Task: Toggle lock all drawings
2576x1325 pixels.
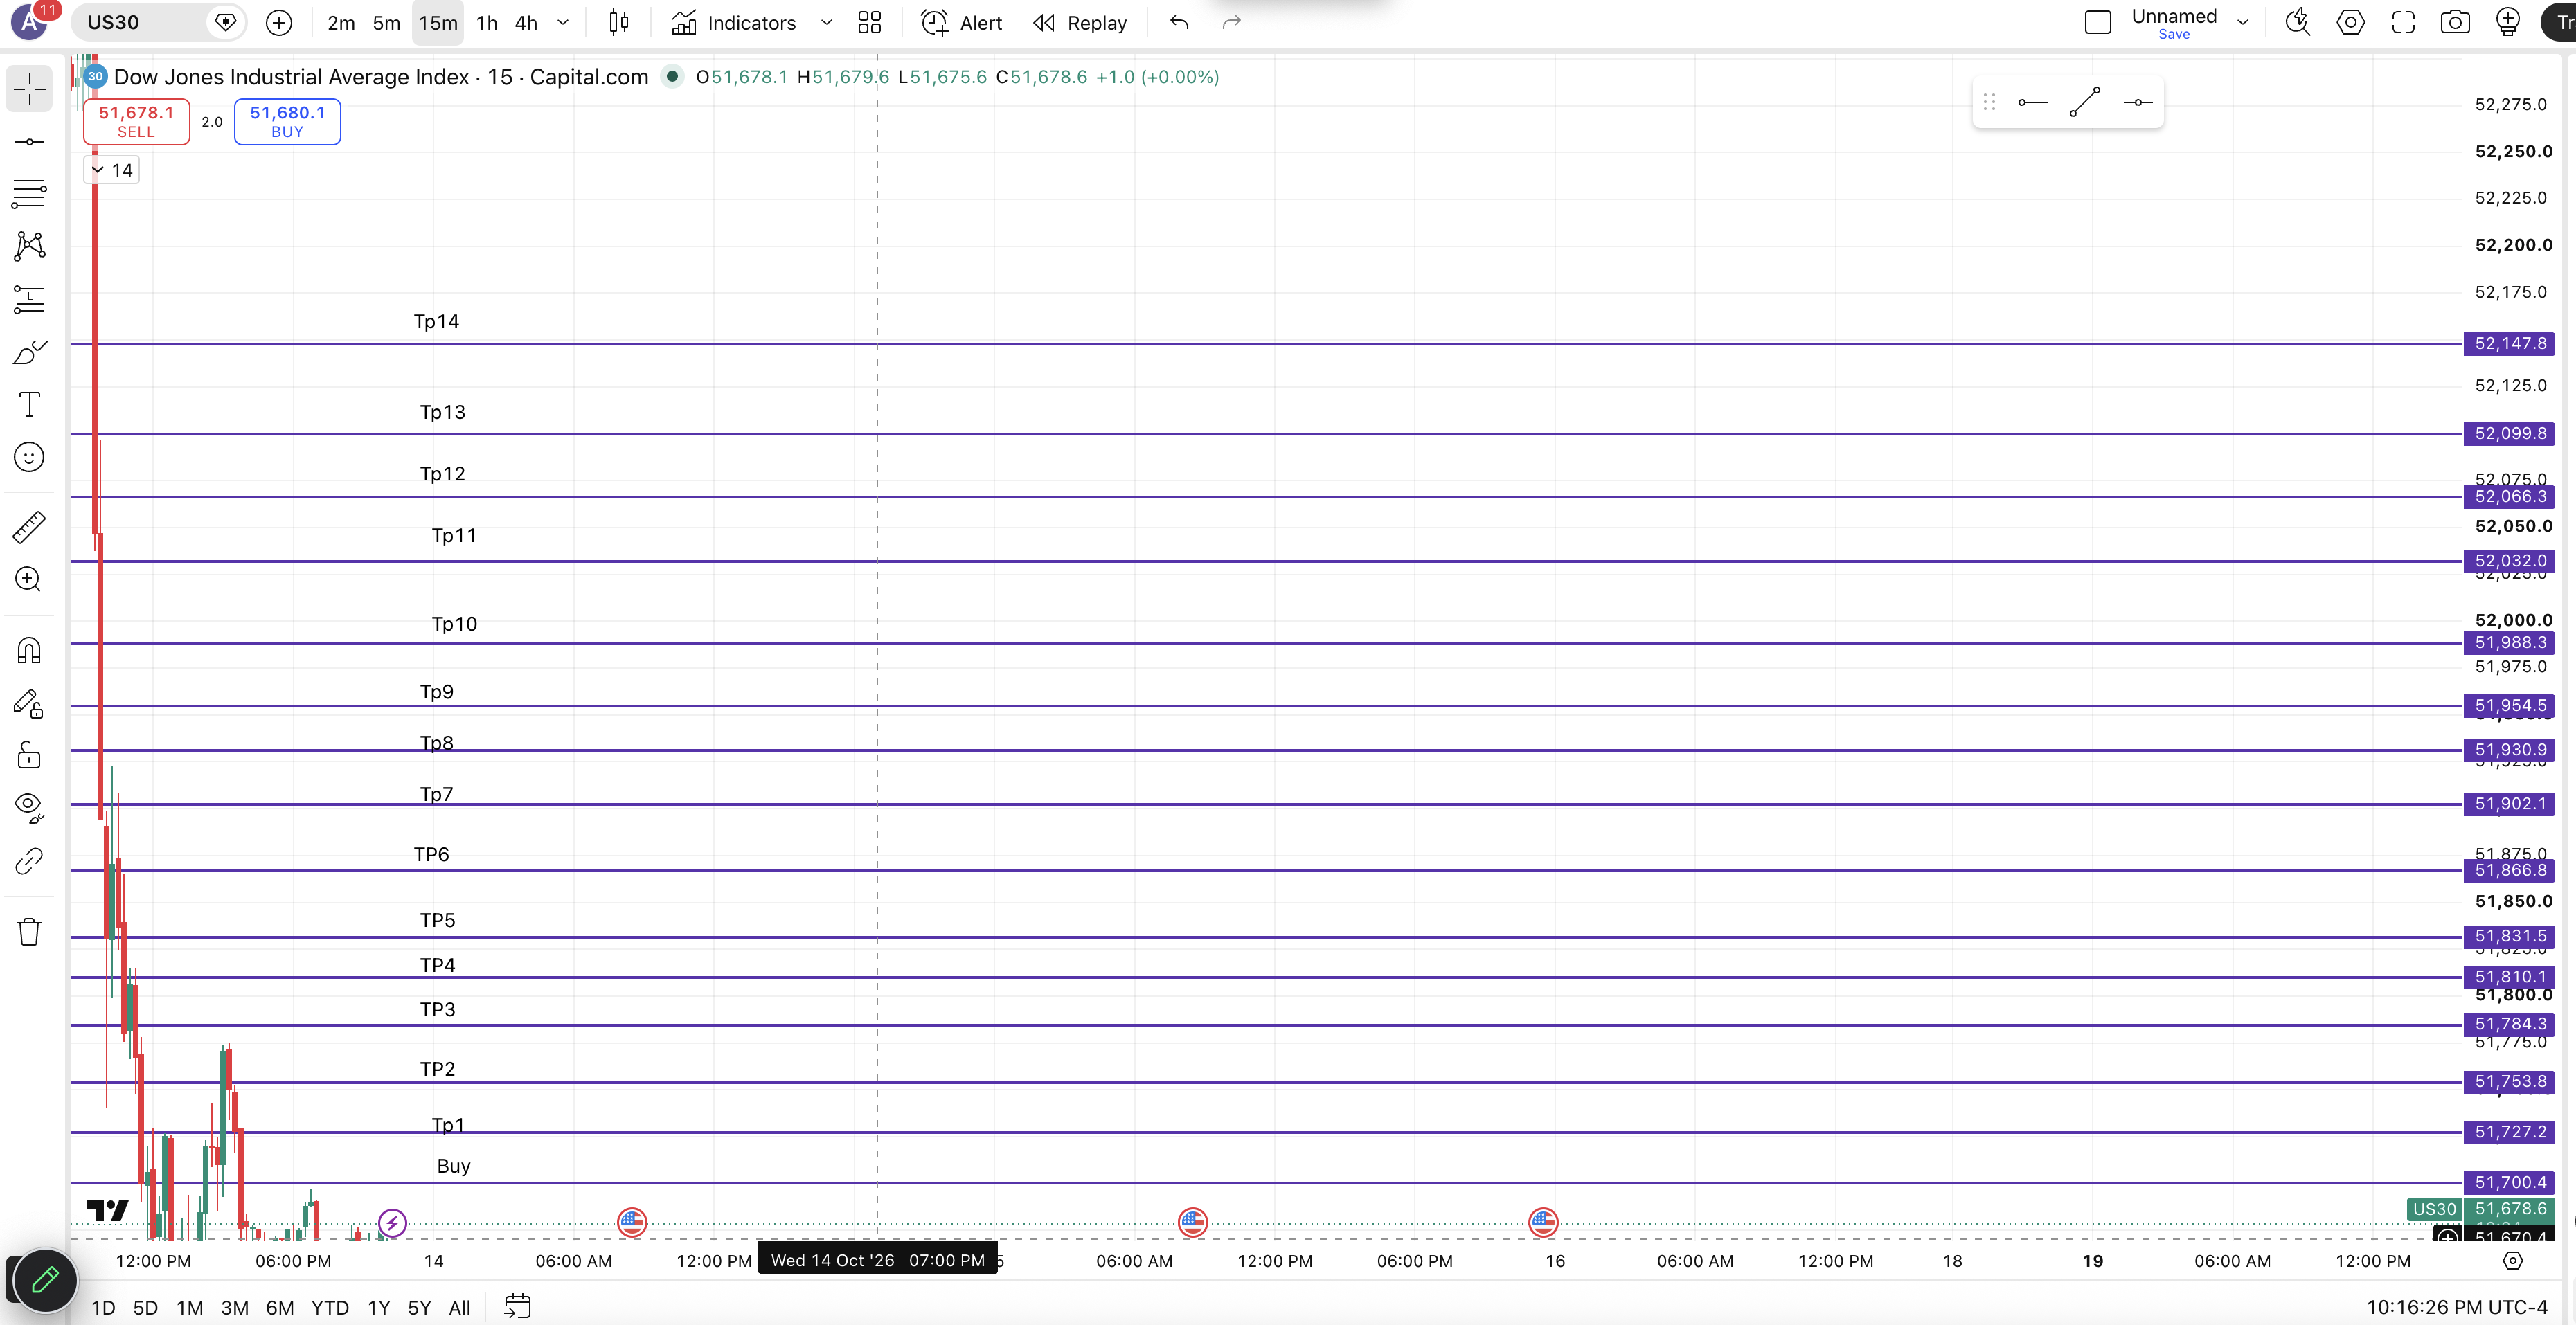Action: point(29,755)
